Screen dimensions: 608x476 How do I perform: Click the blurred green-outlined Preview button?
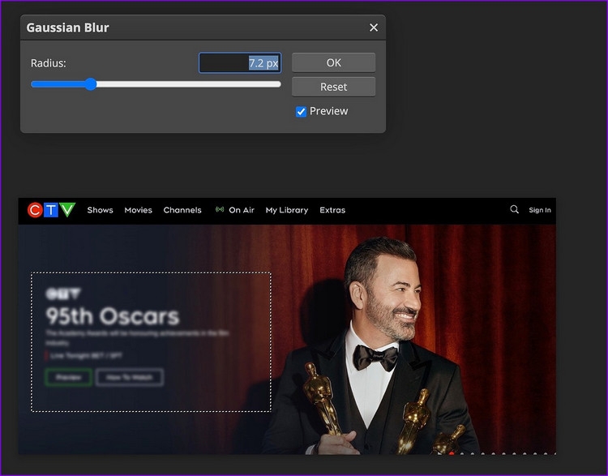69,377
